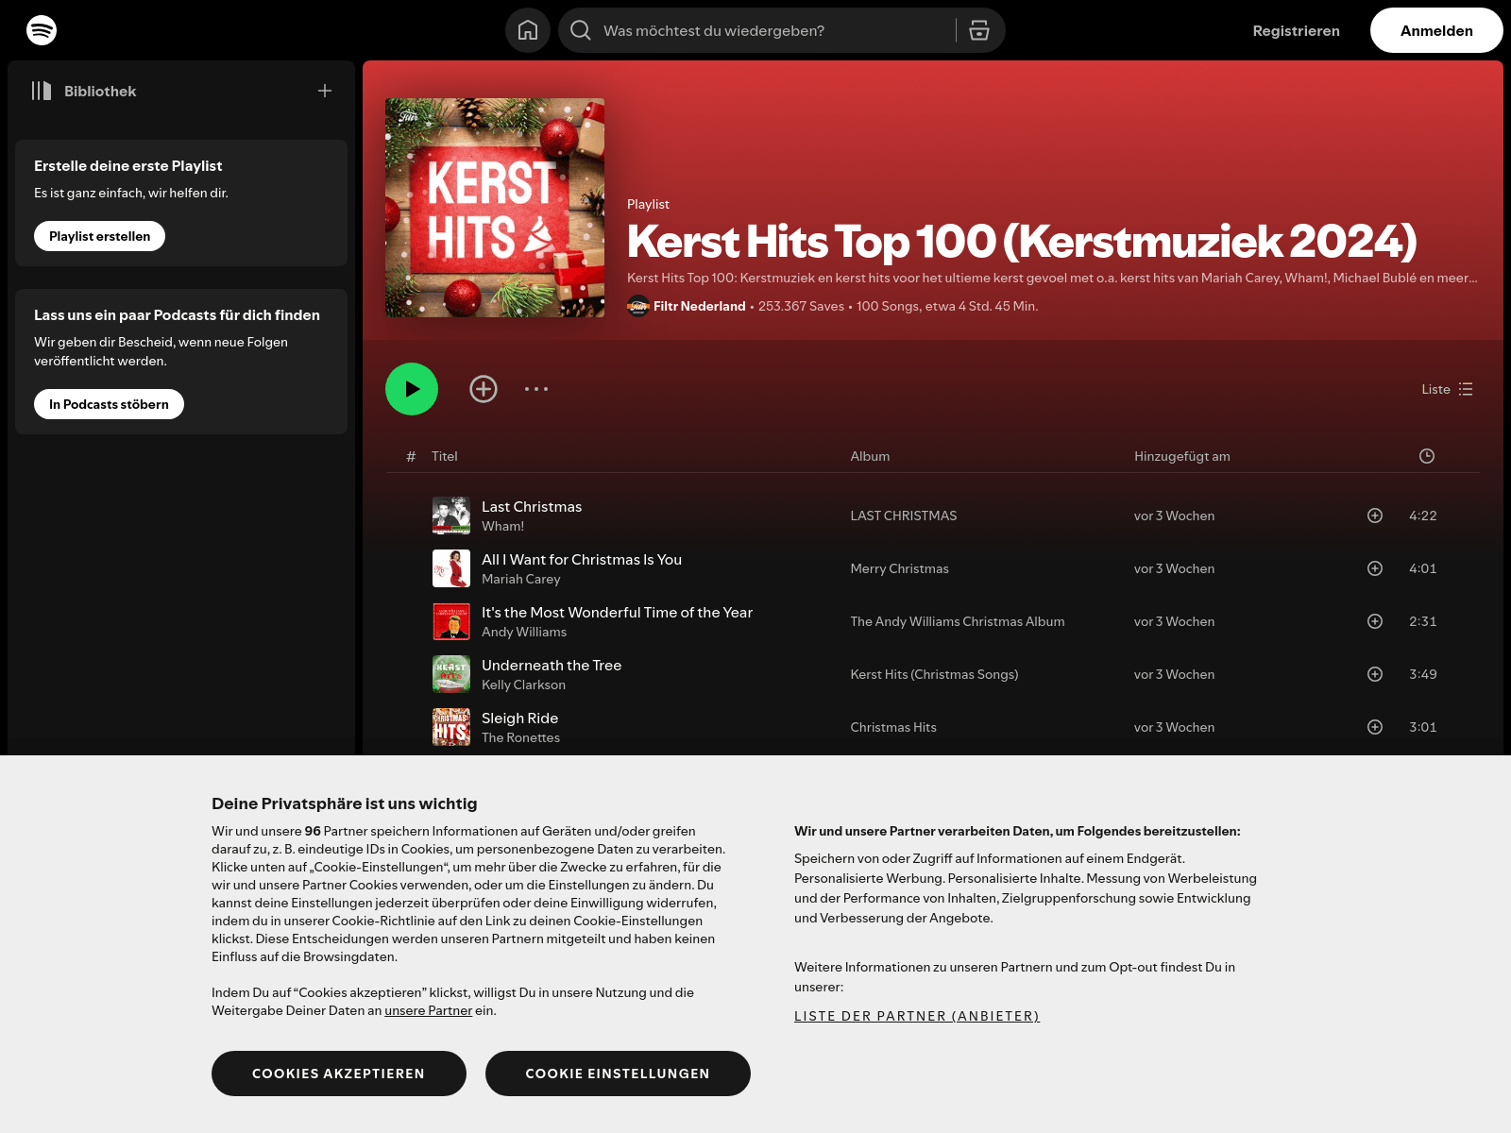The width and height of the screenshot is (1511, 1133).
Task: Click the Sleigh Ride track thumbnail
Action: 451,727
